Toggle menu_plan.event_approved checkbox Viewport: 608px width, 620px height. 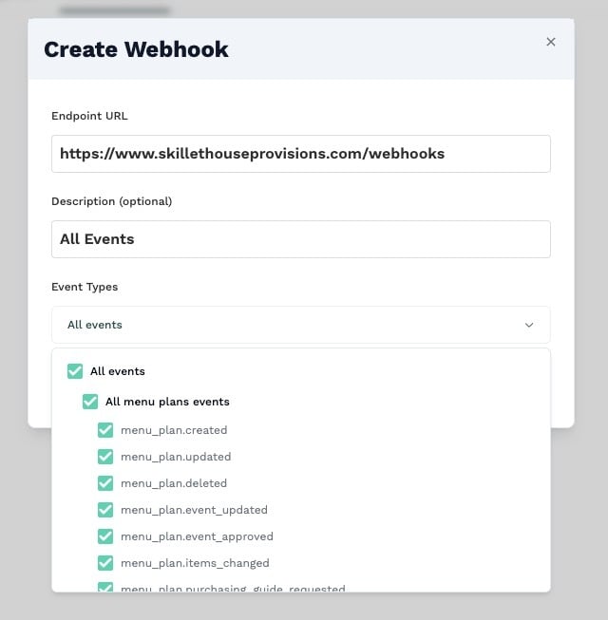[x=105, y=536]
